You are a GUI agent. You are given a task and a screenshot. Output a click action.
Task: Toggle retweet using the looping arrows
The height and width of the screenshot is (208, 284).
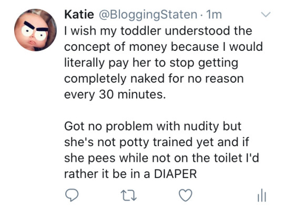[x=129, y=195]
